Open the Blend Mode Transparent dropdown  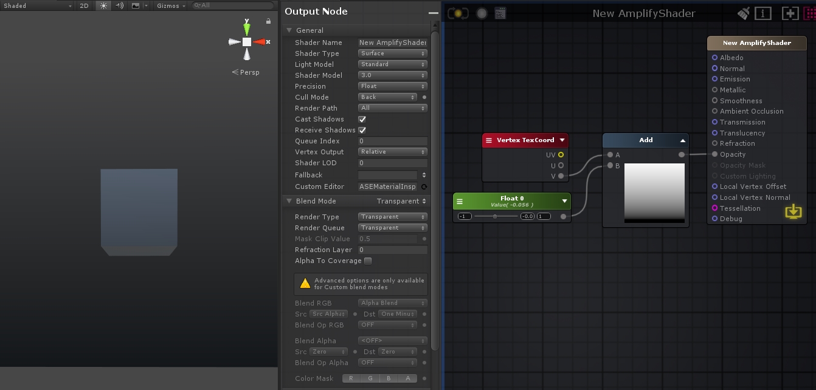pos(401,201)
